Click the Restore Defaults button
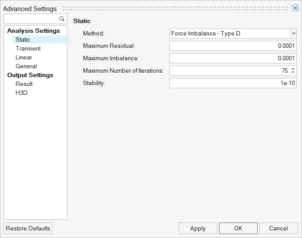Screen dimensions: 302x238 pos(28,228)
